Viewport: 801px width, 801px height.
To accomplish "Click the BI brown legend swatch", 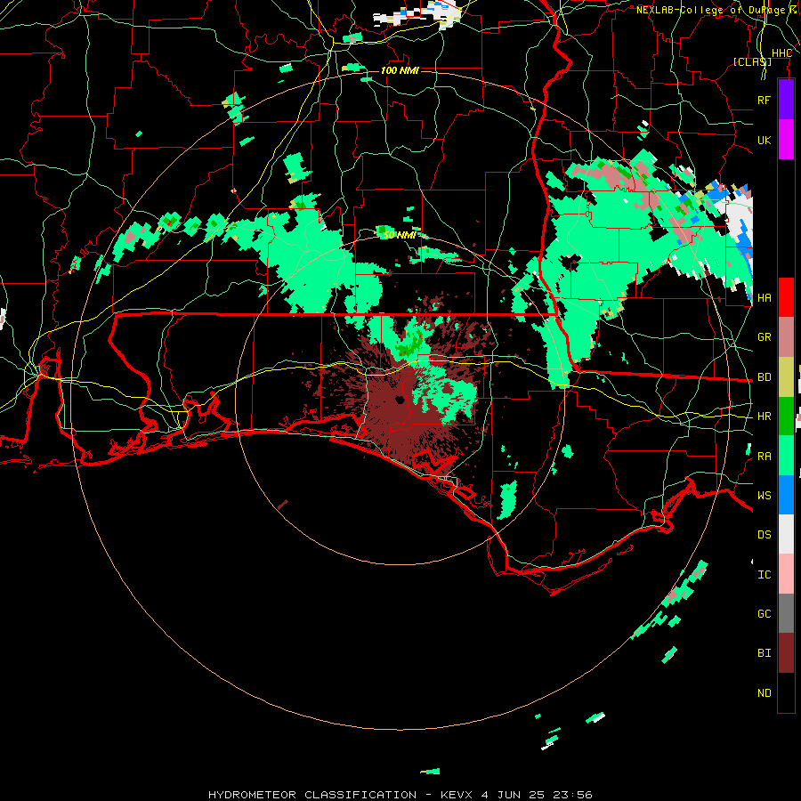I will click(x=786, y=653).
